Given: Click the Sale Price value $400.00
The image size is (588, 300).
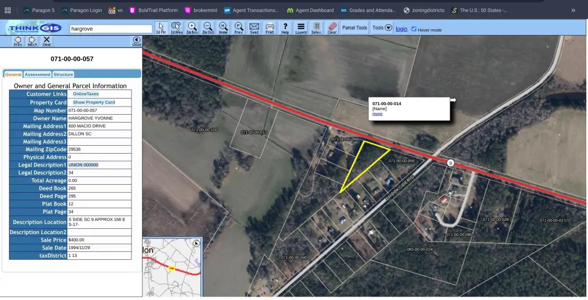Looking at the screenshot, I should click(76, 240).
